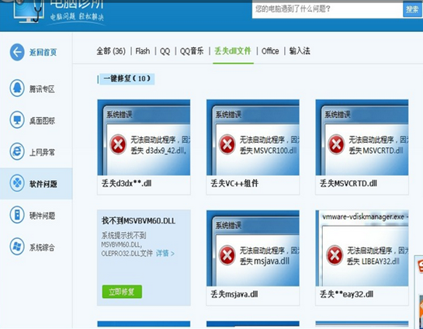The width and height of the screenshot is (423, 329).
Task: Click the 丢失msjava.dll card title
Action: pos(234,294)
